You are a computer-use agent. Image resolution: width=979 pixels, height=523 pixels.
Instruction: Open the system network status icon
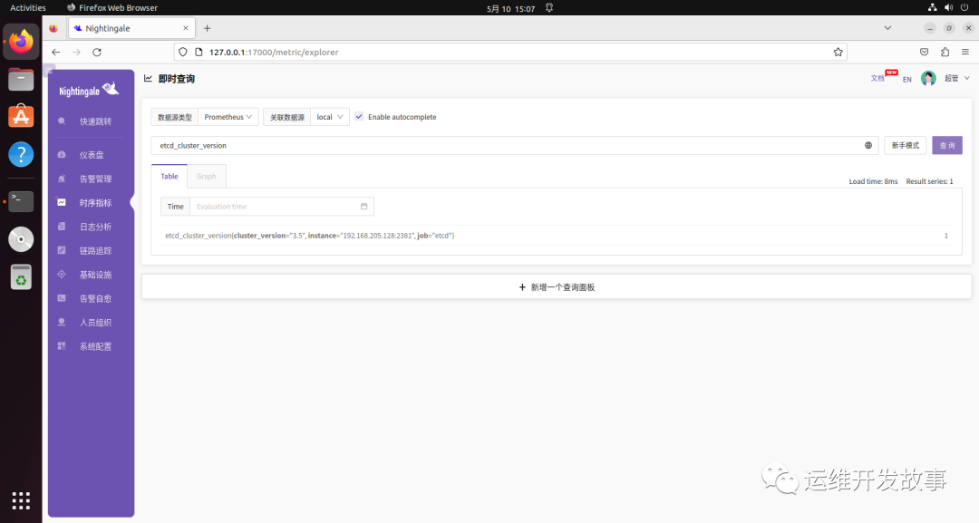click(932, 7)
